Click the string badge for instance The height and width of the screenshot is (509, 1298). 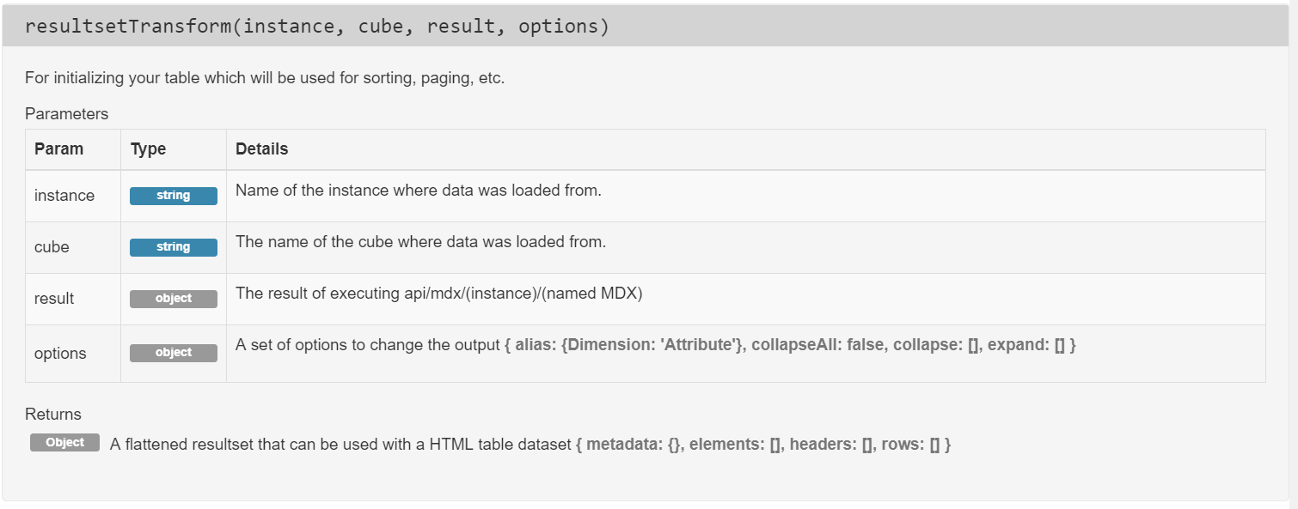tap(173, 196)
